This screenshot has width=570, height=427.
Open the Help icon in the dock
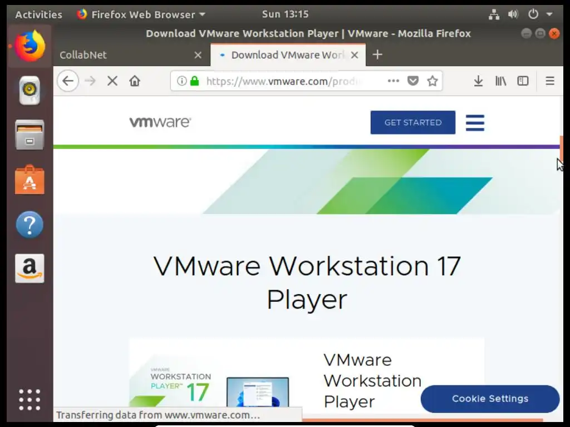(30, 225)
